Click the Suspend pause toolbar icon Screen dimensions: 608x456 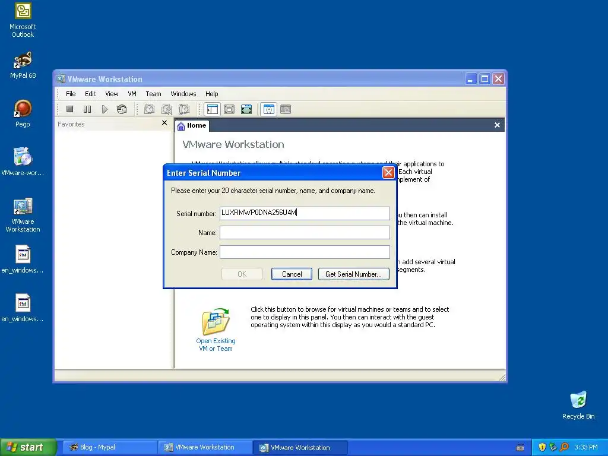87,109
